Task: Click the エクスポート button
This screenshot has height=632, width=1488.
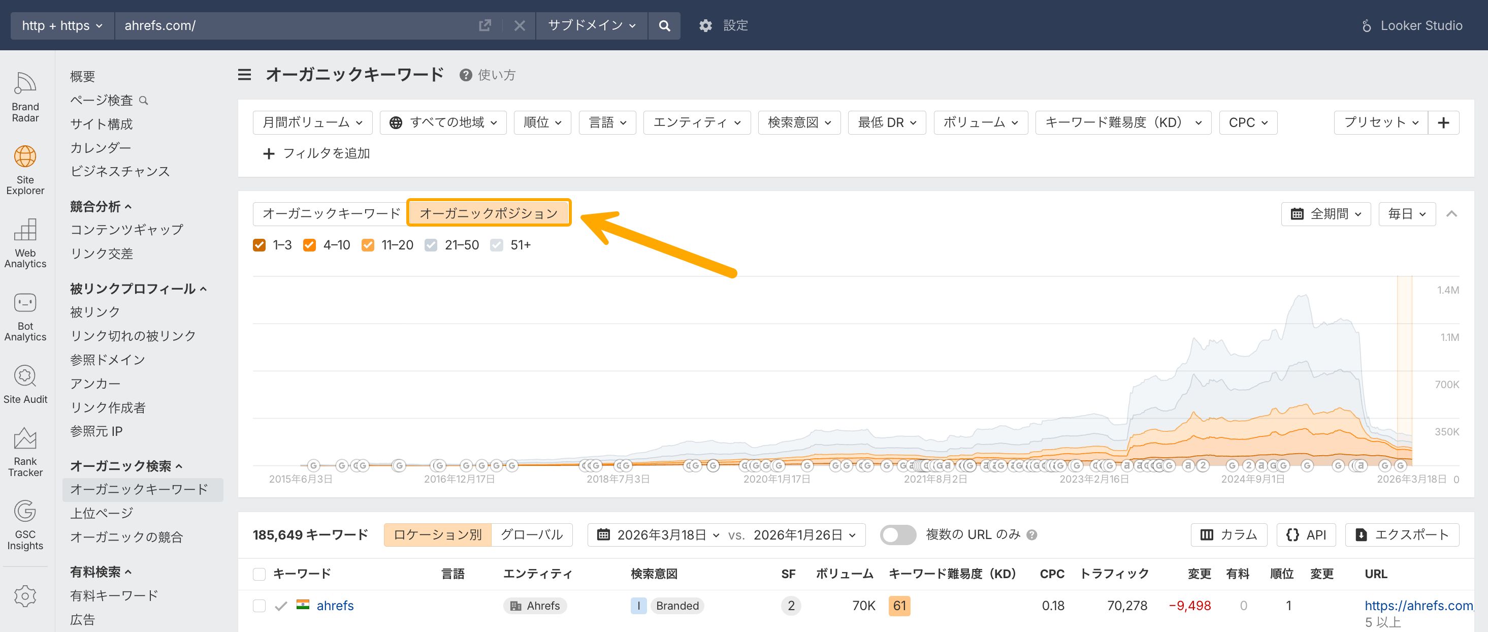Action: (x=1402, y=534)
